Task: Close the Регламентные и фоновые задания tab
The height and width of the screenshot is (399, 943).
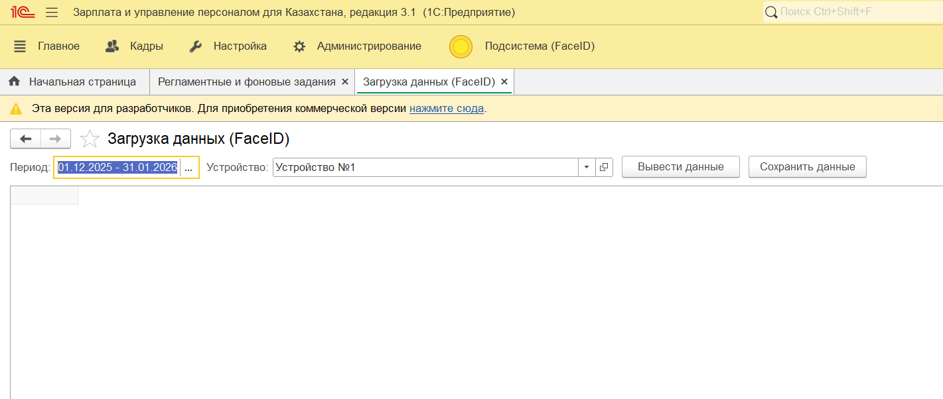Action: coord(344,82)
